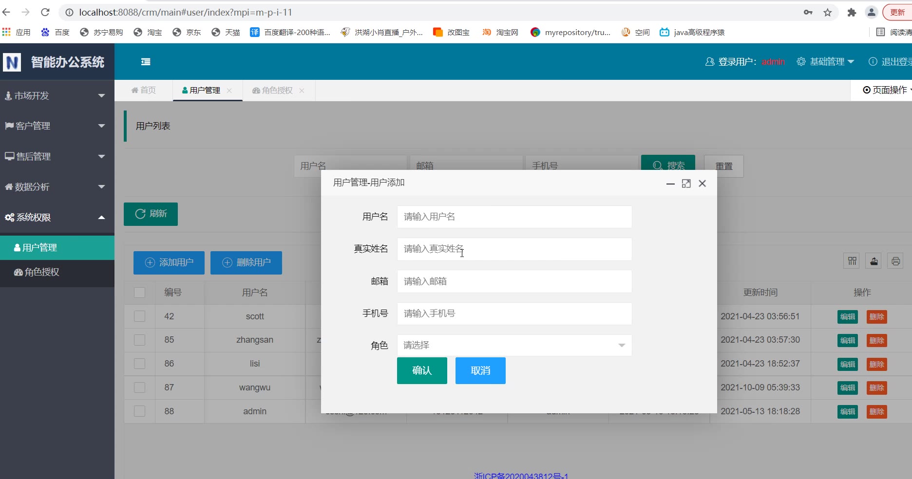
Task: Click the column filter grid icon
Action: 852,261
